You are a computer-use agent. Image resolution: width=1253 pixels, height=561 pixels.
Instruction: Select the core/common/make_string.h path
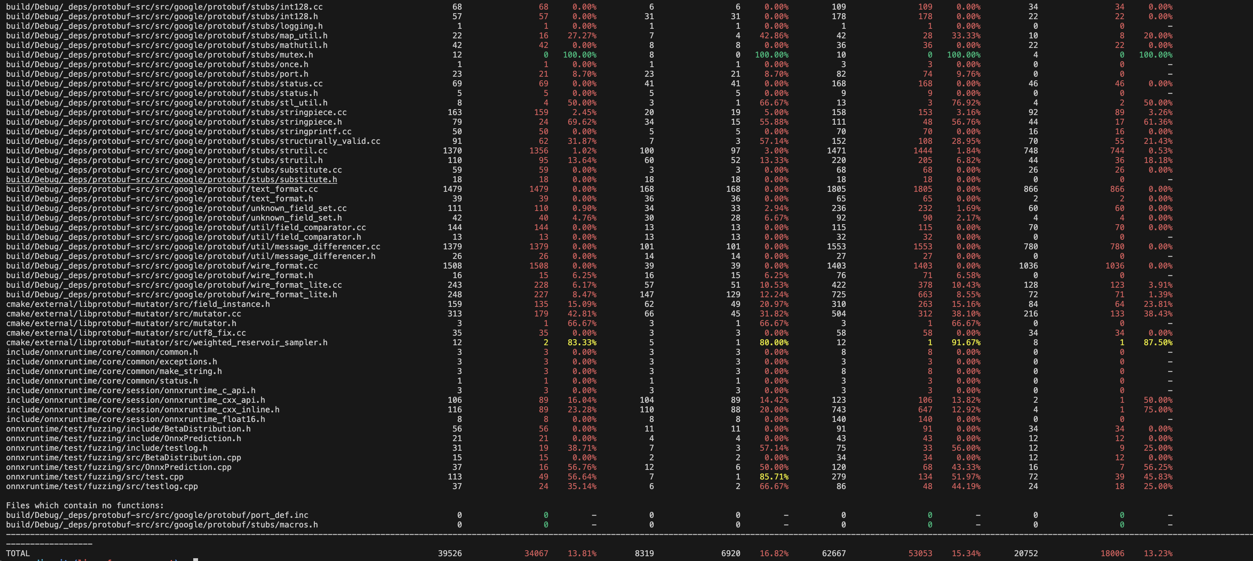(x=114, y=372)
